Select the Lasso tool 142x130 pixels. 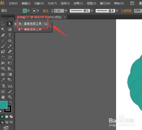[10, 29]
